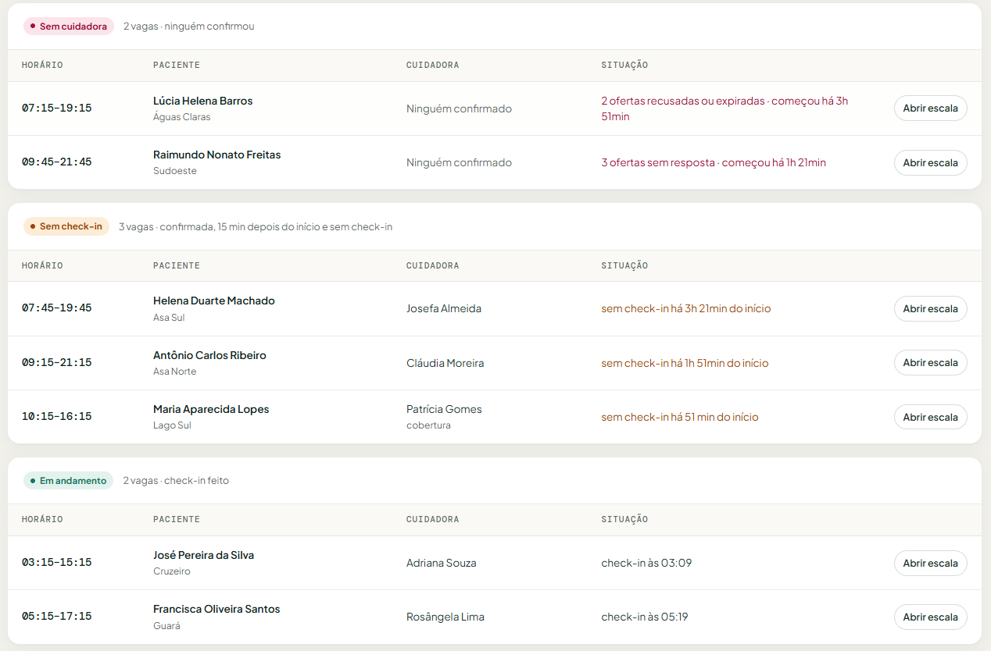
Task: Click Horário column header in Sem cuidadora table
Action: click(42, 65)
